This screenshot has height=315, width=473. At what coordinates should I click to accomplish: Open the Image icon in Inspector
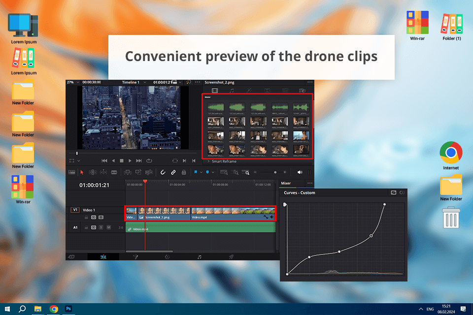pyautogui.click(x=285, y=91)
